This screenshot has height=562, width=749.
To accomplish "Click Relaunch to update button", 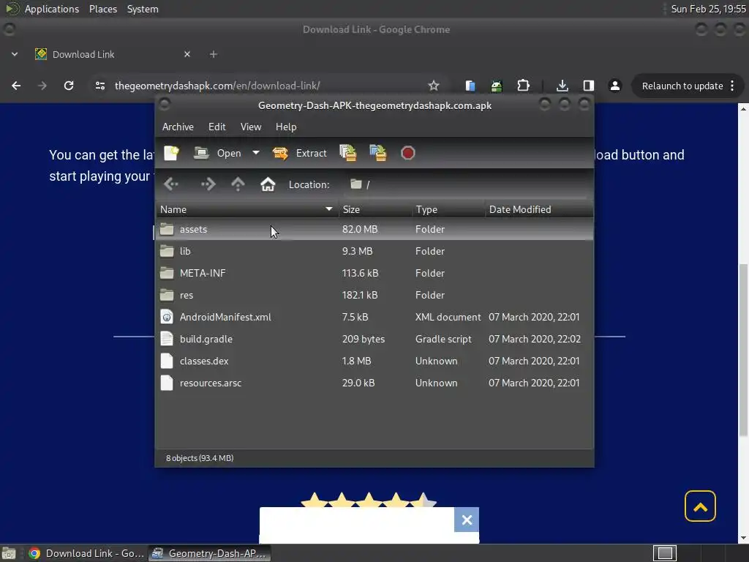I will 682,86.
